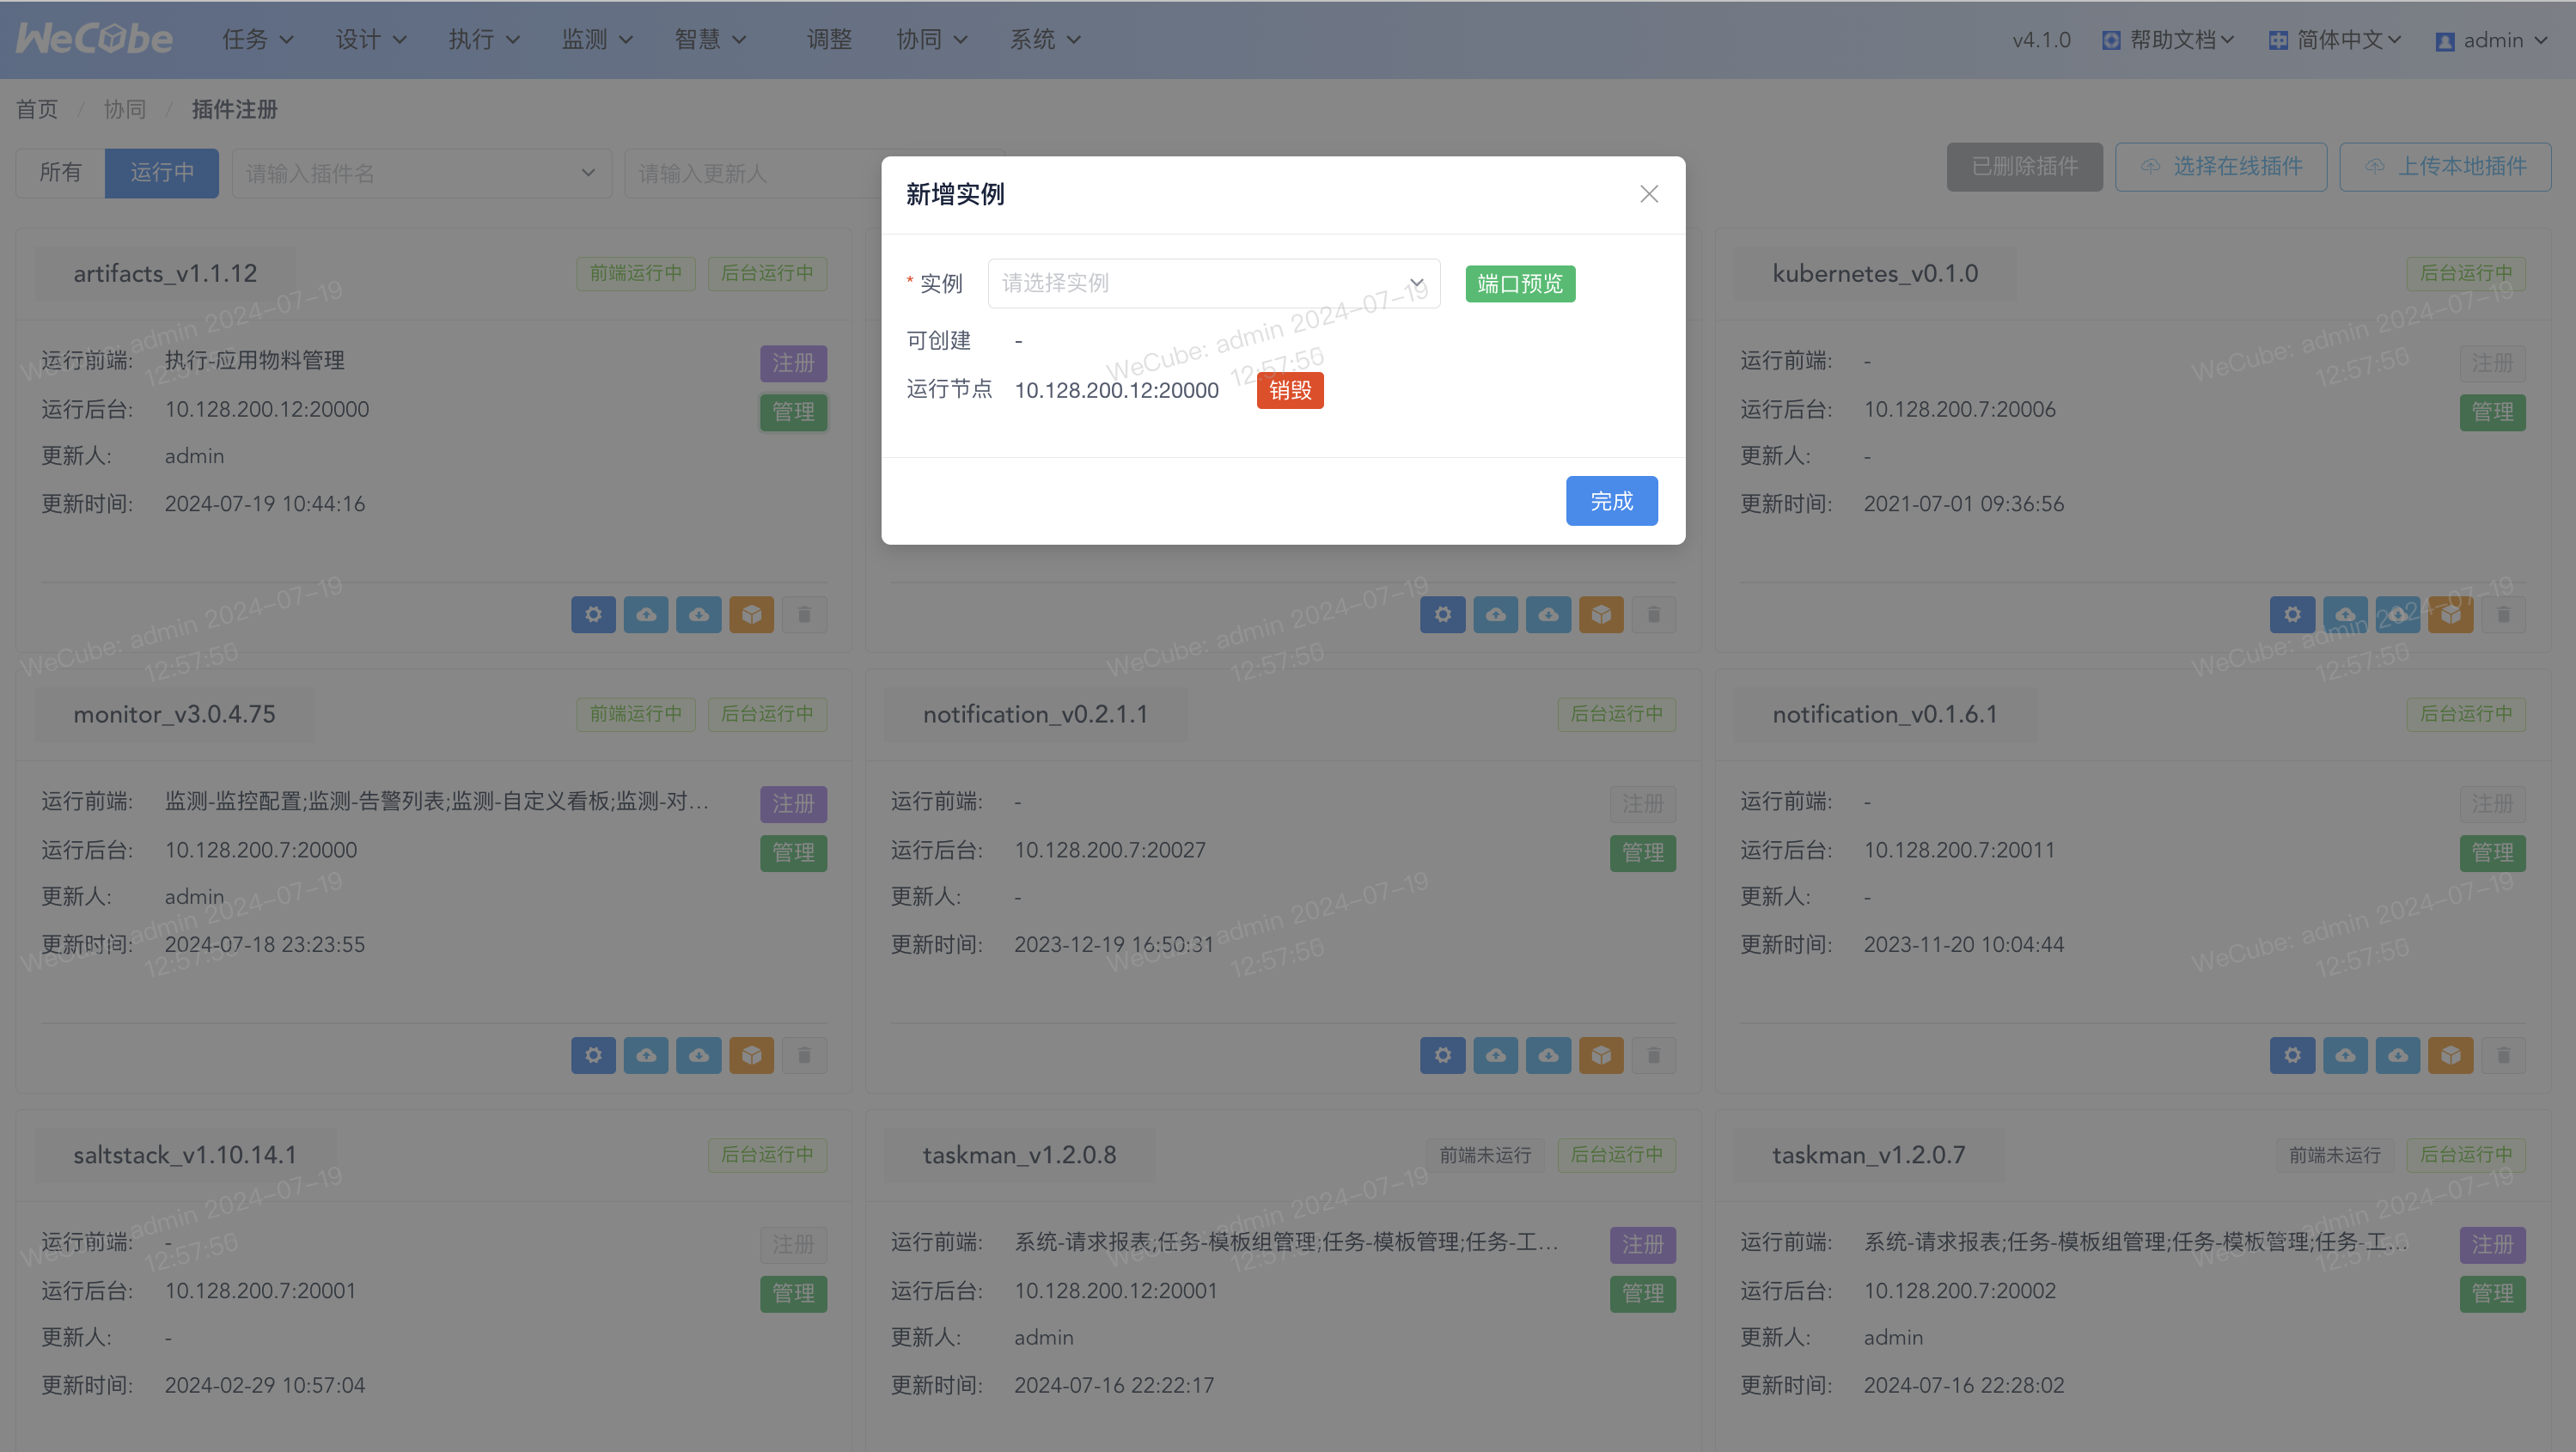The width and height of the screenshot is (2576, 1452).
Task: Click trash icon in monitor_v3.0.4.75 card
Action: [804, 1055]
